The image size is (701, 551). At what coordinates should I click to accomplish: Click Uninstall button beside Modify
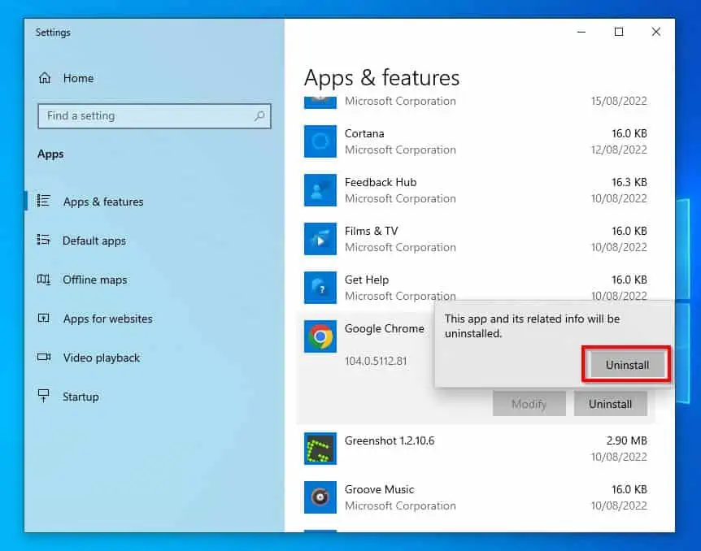610,404
